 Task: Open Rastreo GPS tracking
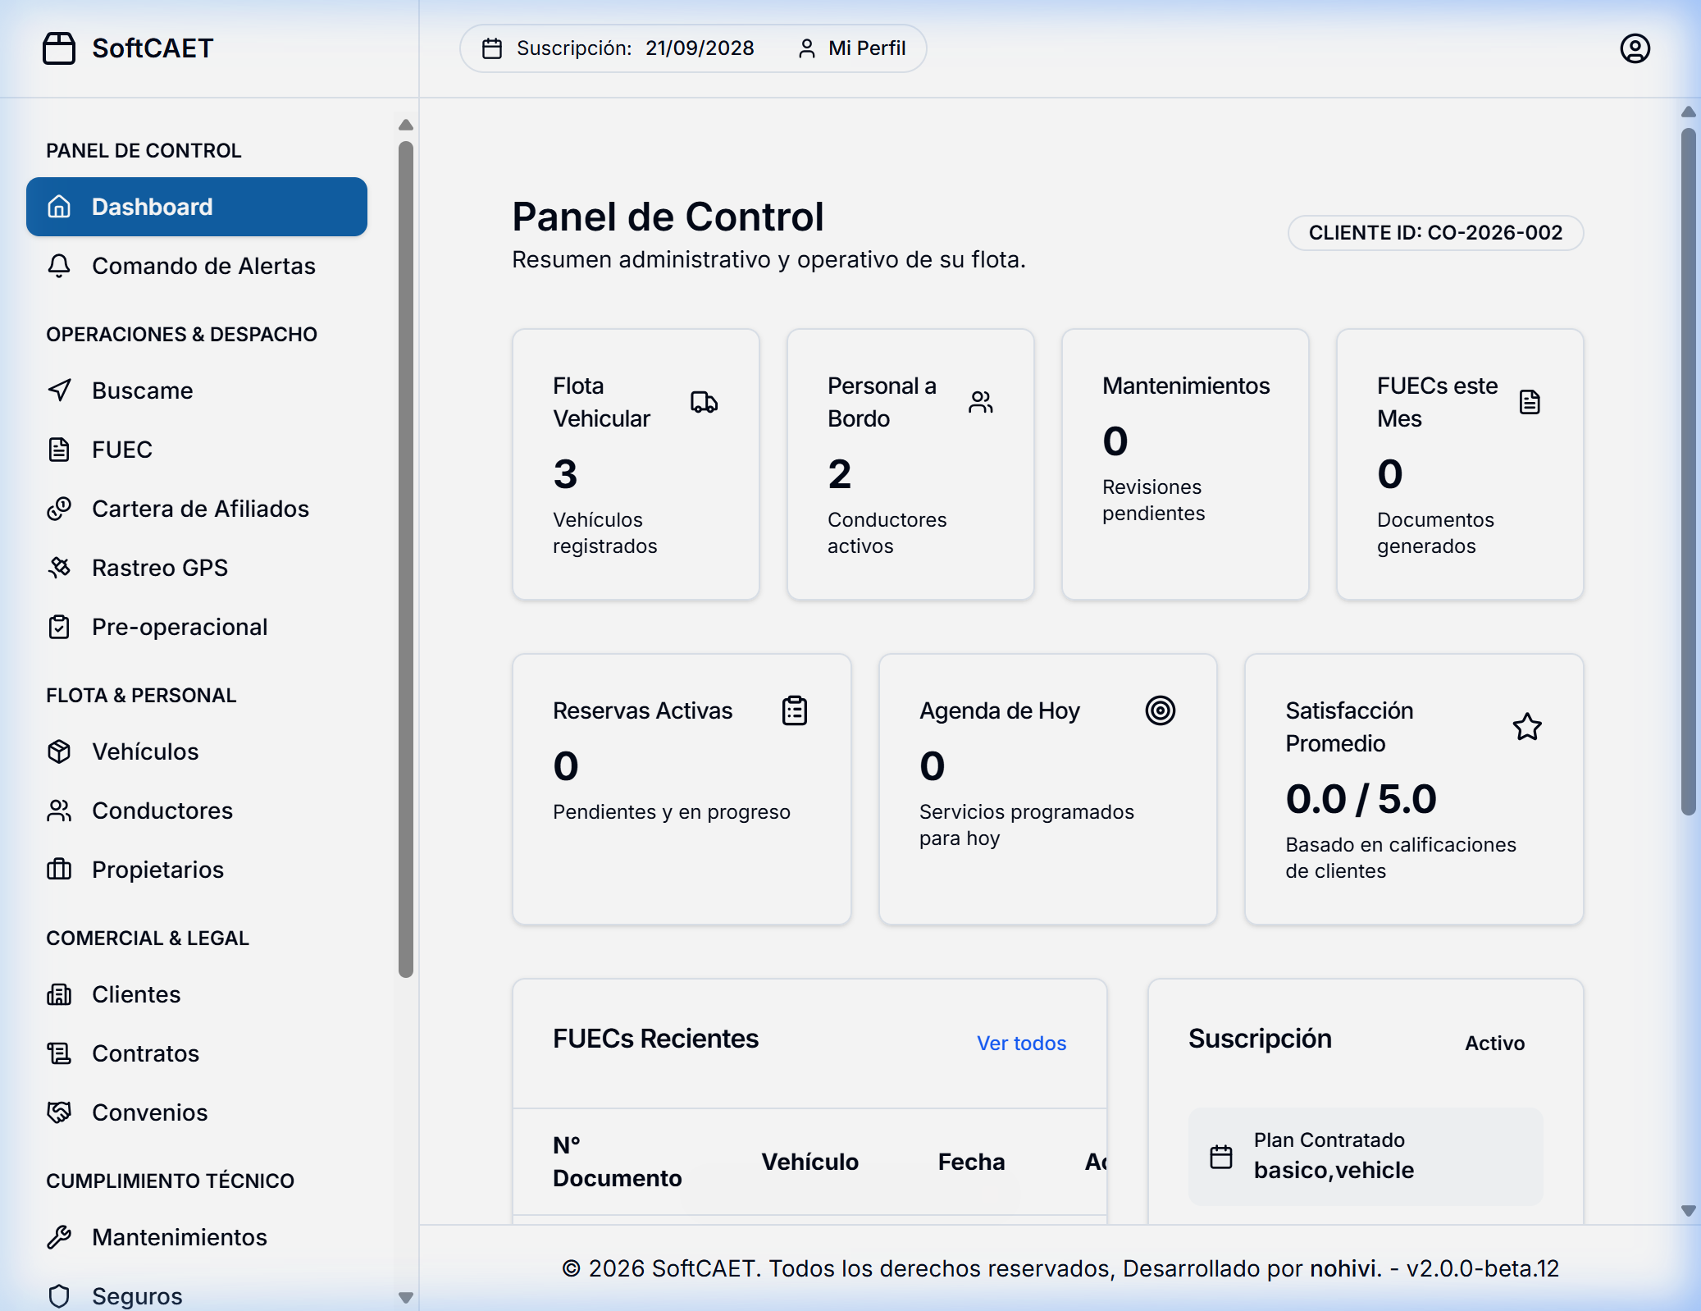click(x=160, y=568)
